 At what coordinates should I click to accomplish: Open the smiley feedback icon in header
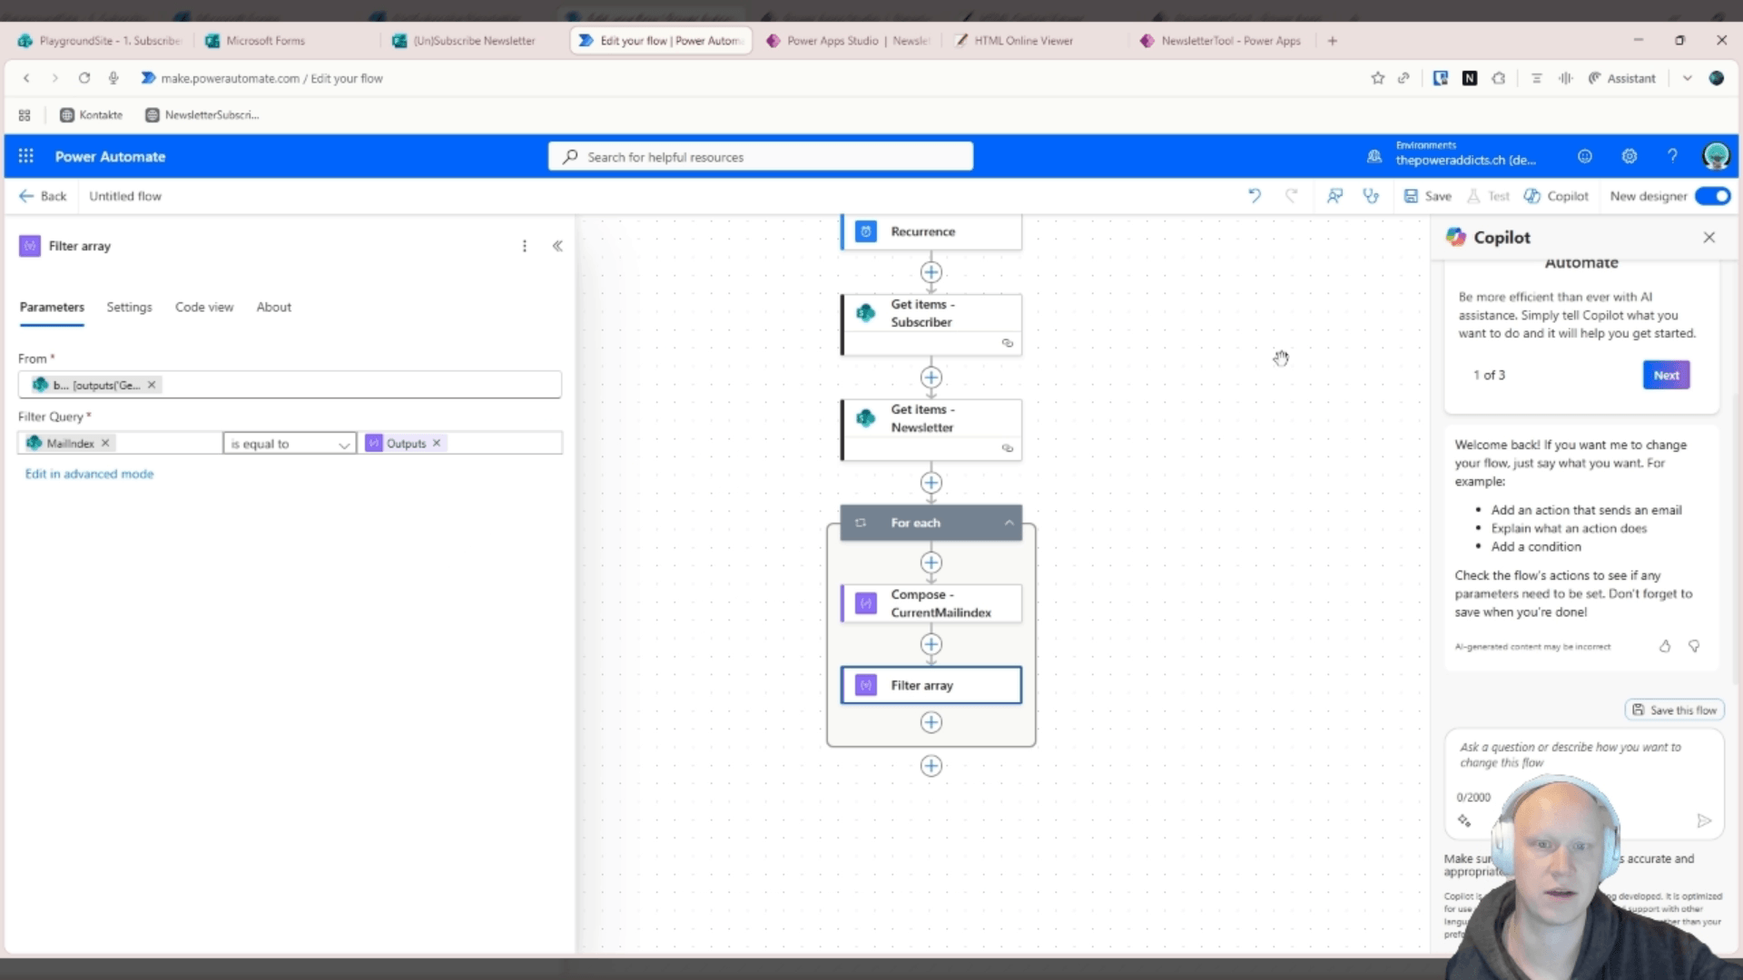pos(1585,156)
